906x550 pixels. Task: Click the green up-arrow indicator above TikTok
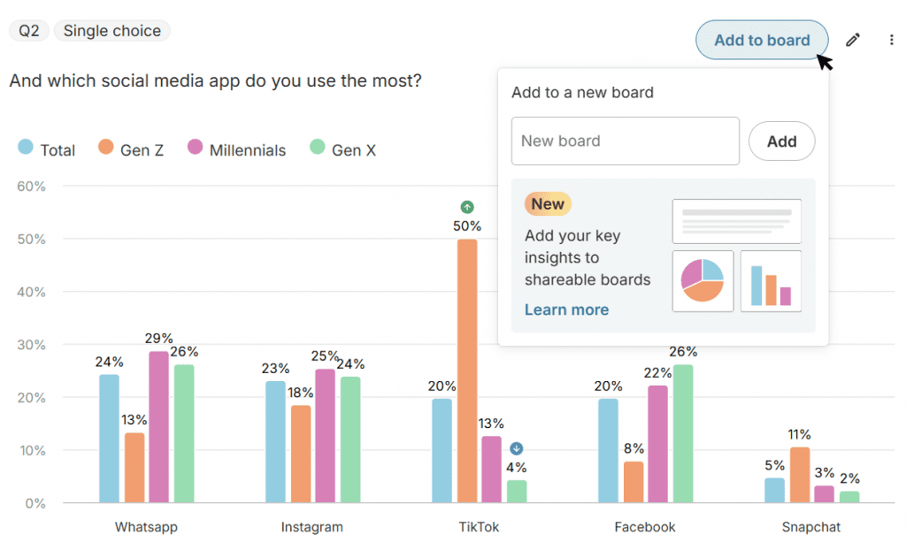(x=467, y=207)
